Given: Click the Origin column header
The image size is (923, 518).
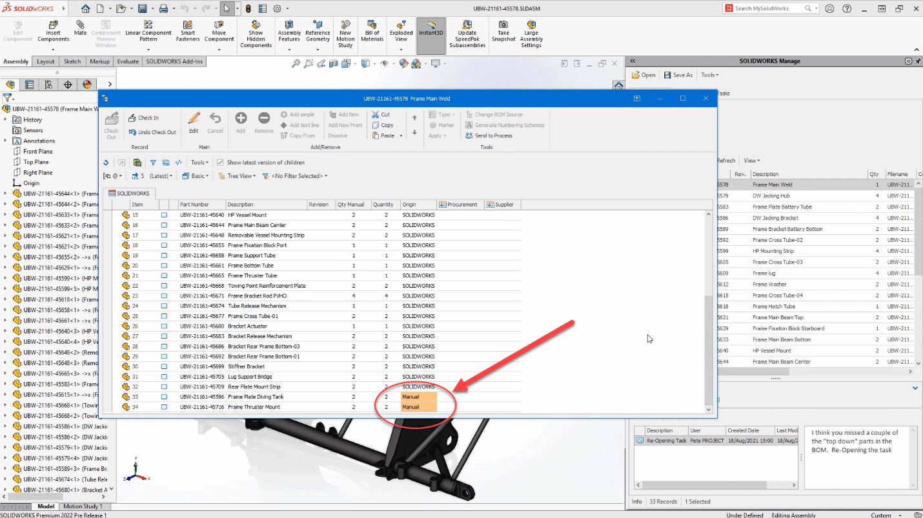Looking at the screenshot, I should [x=418, y=204].
